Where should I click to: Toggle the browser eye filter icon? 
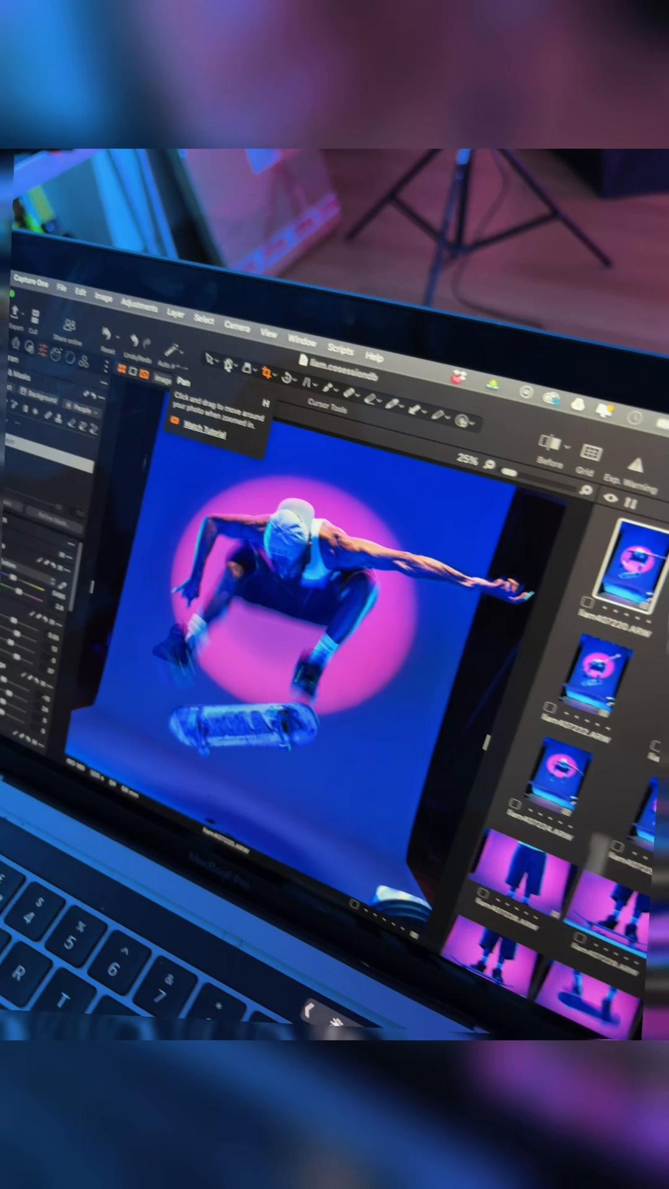[x=611, y=498]
